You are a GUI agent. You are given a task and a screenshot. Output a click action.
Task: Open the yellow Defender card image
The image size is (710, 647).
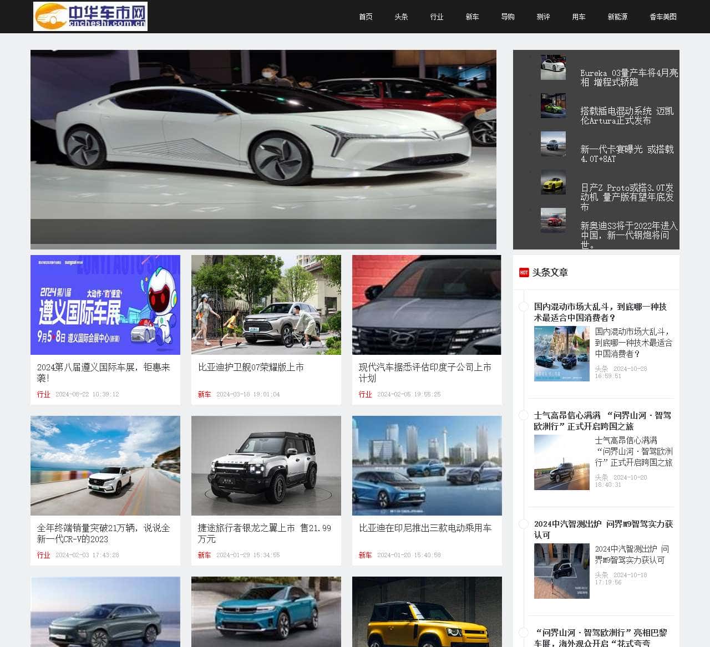tap(427, 612)
